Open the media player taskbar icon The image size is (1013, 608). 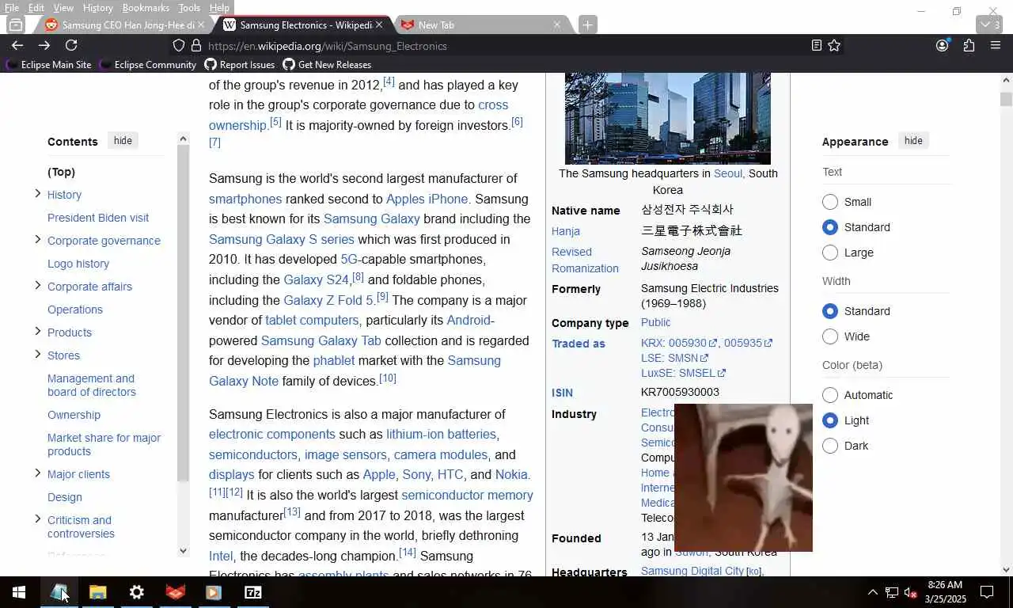tap(214, 592)
